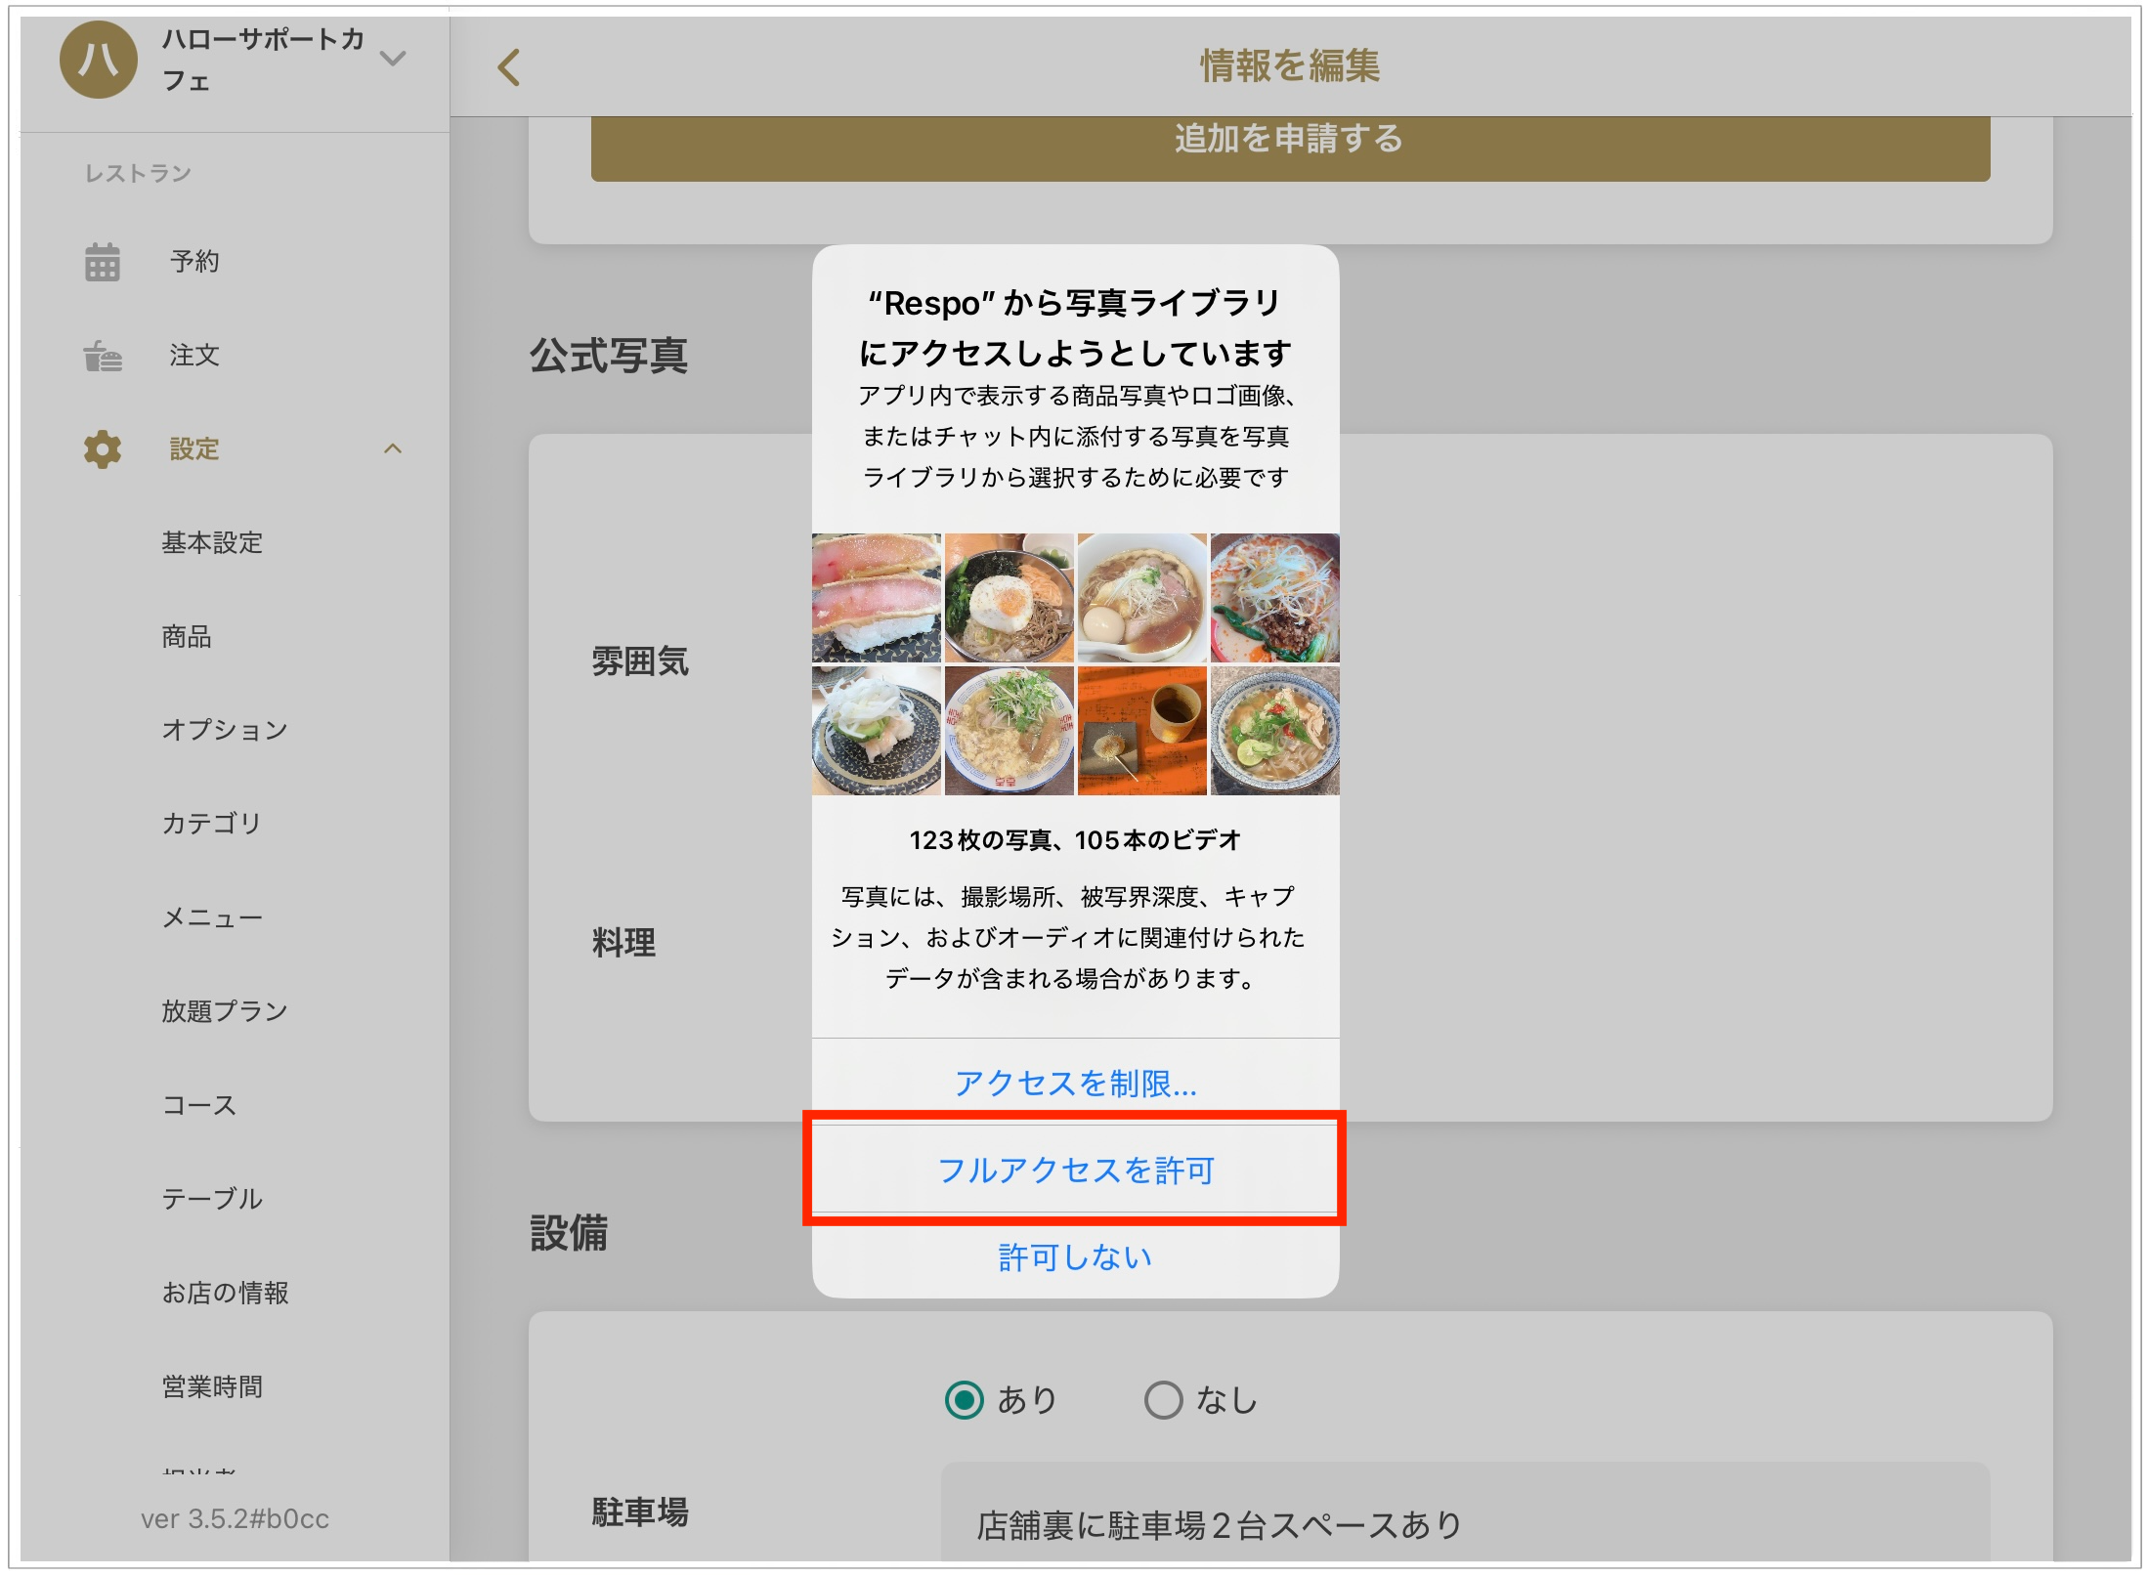Select the あり radio button

(x=965, y=1400)
